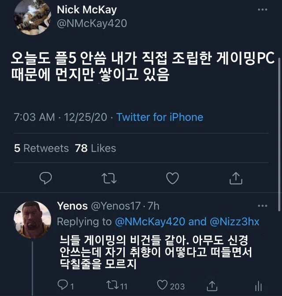282x296 pixels.
Task: Share Yenos's reply tweet
Action: click(x=212, y=286)
